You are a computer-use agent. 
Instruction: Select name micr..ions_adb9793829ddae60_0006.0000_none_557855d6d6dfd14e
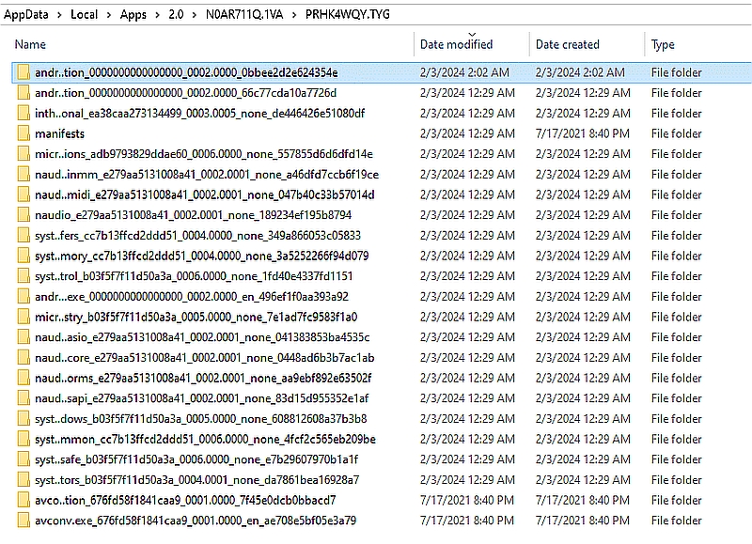204,154
